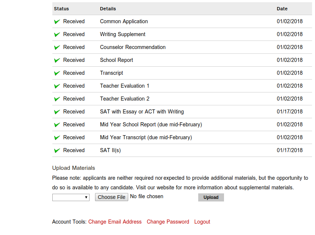Click the Logout link
This screenshot has height=235, width=315.
tap(202, 222)
